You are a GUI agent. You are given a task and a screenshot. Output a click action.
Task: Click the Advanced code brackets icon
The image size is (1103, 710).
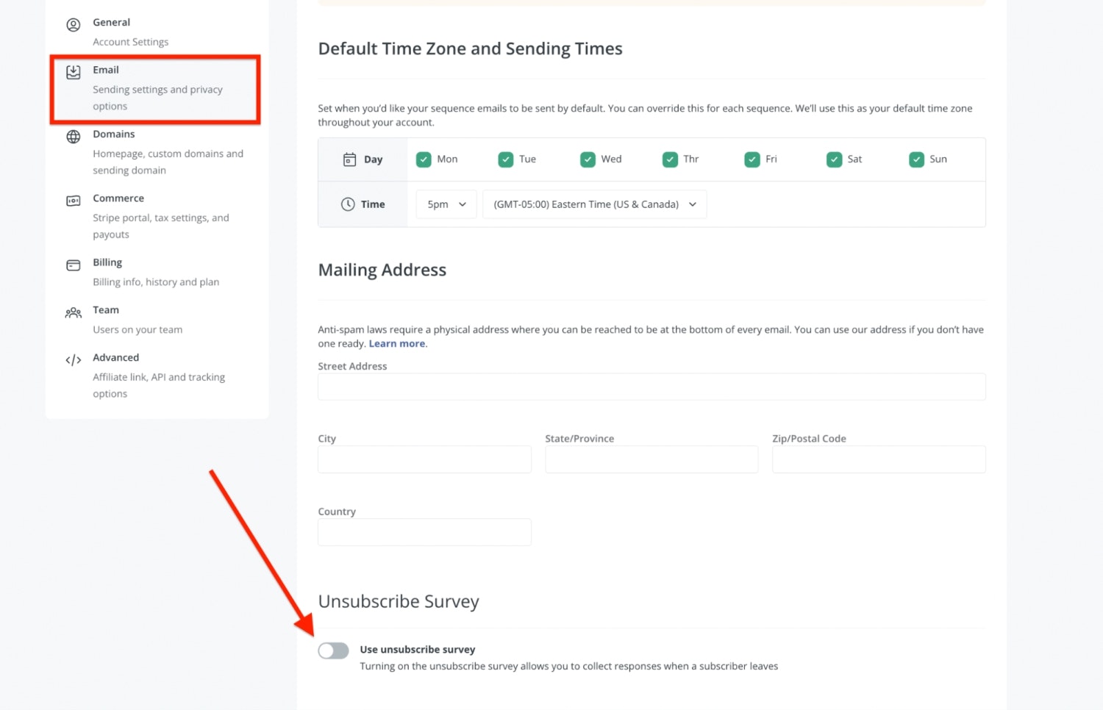(74, 360)
